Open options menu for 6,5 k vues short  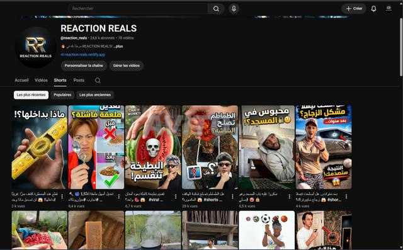(289, 196)
